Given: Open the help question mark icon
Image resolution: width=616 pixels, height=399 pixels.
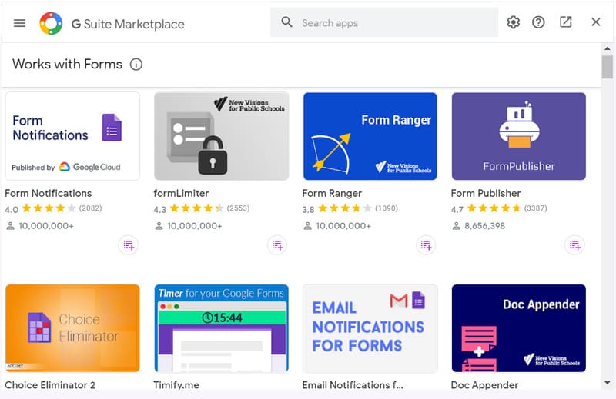Looking at the screenshot, I should (x=538, y=22).
